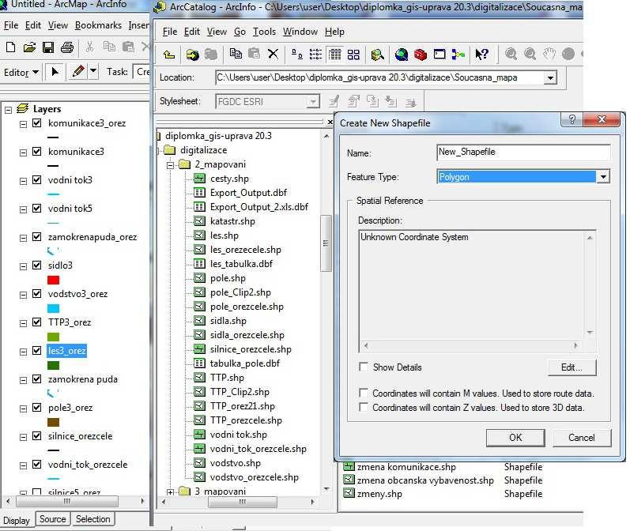
Task: Open ArcCatalog Go menu
Action: pos(240,32)
